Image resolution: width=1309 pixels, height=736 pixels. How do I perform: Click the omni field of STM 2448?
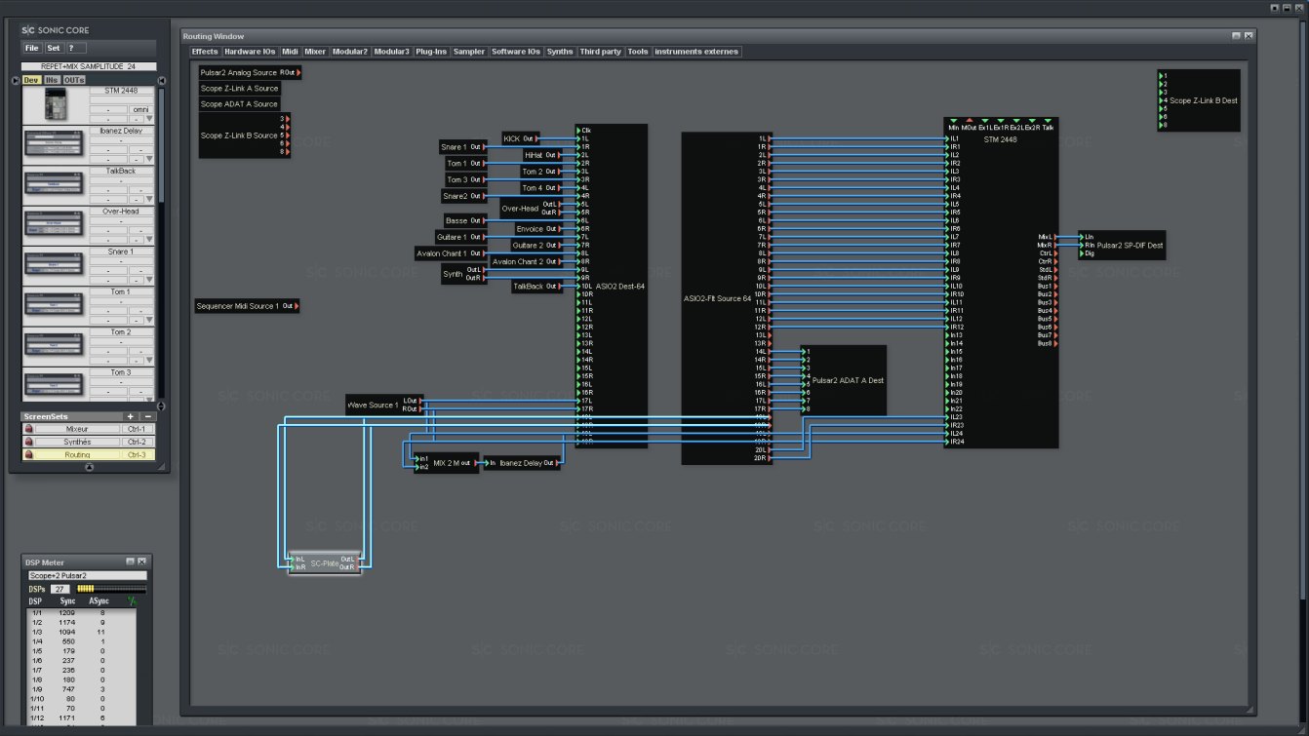(141, 109)
